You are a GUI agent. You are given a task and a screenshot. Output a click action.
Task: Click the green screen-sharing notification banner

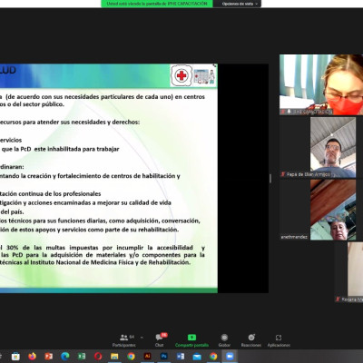coord(157,4)
